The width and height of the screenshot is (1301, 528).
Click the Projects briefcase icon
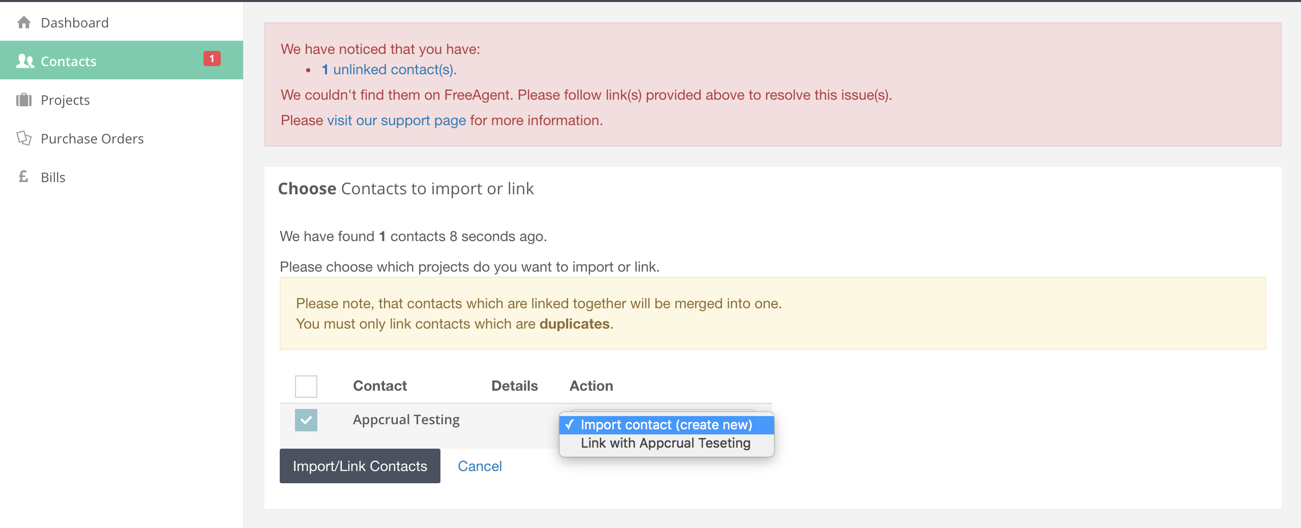coord(24,100)
